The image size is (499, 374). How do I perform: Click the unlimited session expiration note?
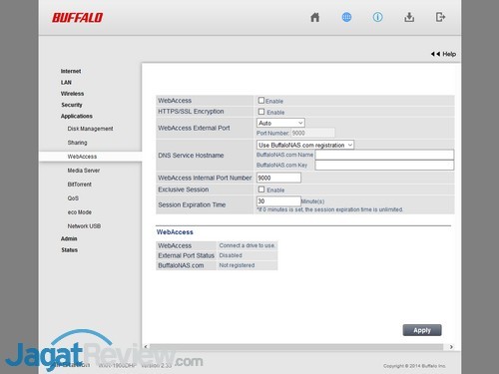[329, 209]
